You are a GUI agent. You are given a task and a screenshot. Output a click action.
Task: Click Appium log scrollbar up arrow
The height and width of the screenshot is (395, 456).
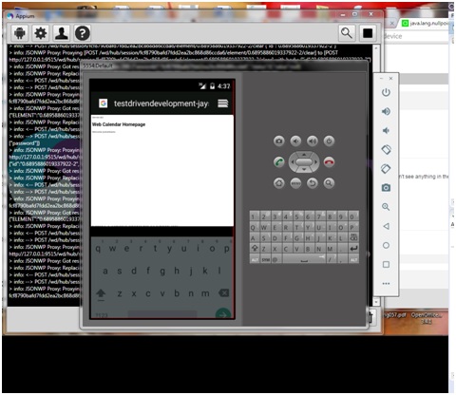(376, 48)
